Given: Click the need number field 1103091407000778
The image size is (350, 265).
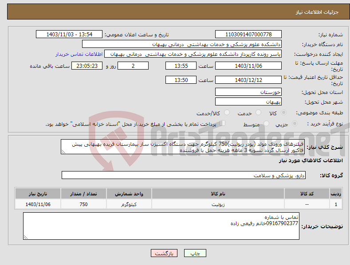Looking at the screenshot, I should pyautogui.click(x=248, y=35).
